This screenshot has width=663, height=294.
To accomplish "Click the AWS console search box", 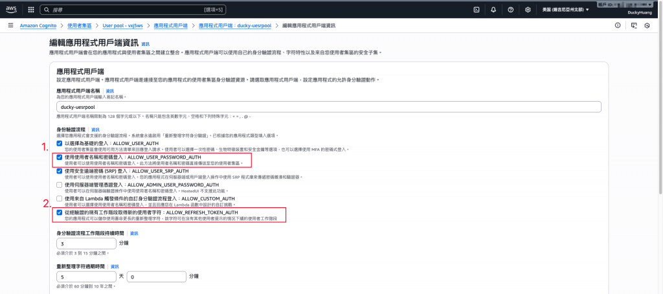I will tap(134, 9).
